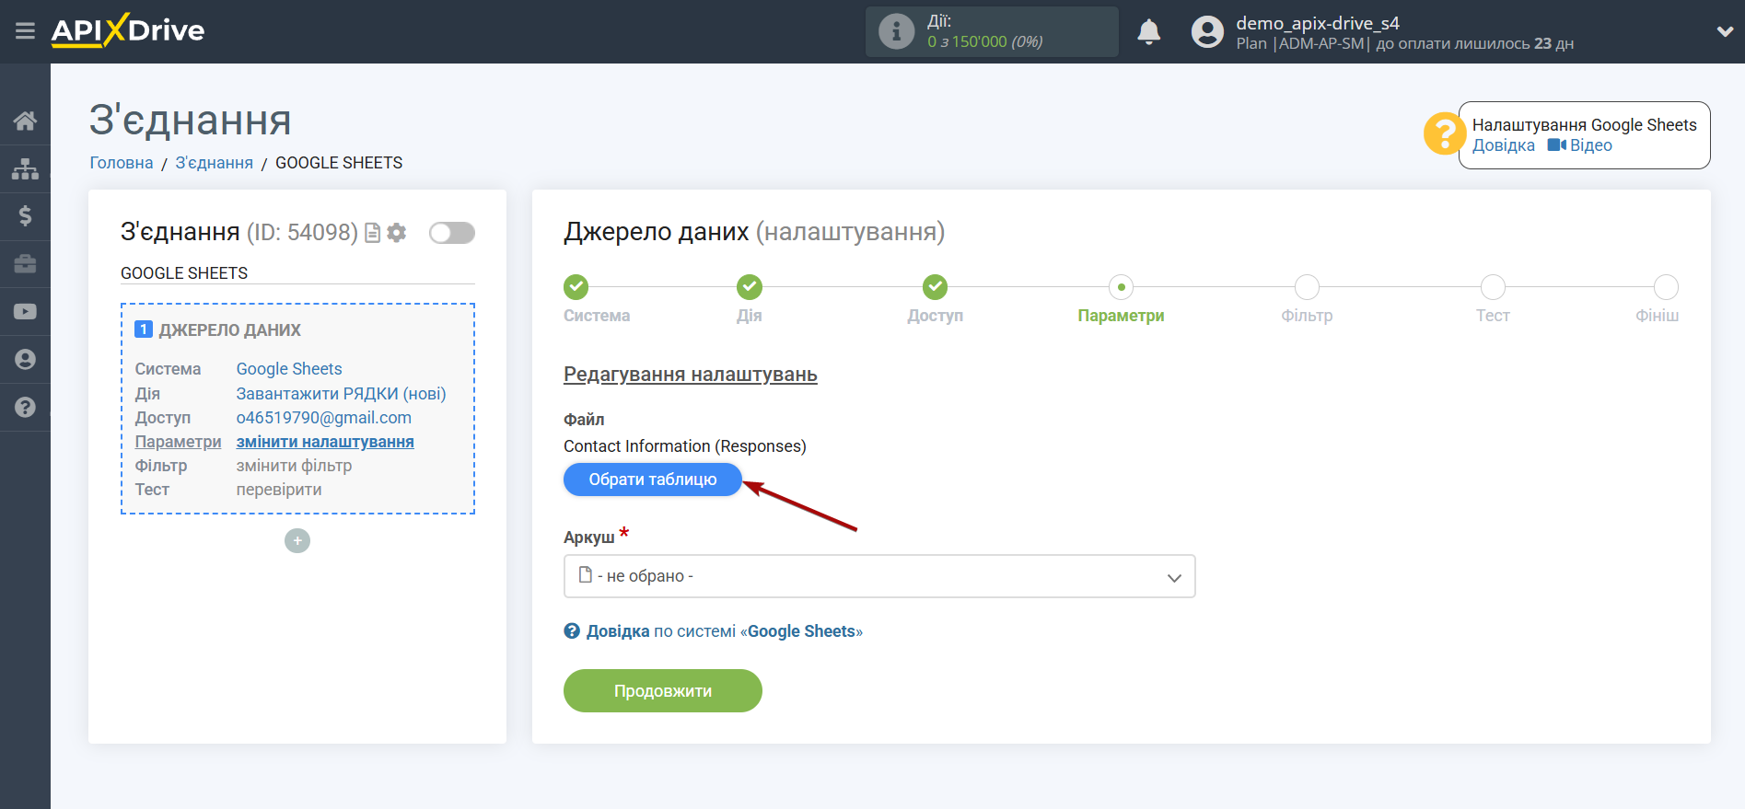1745x809 pixels.
Task: Click the Параметри label in source block
Action: 179,442
